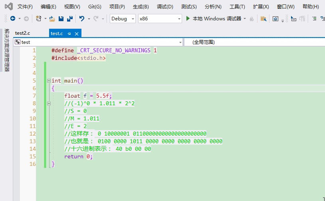The width and height of the screenshot is (325, 201).
Task: Click the new project toolbar icon
Action: (x=39, y=19)
